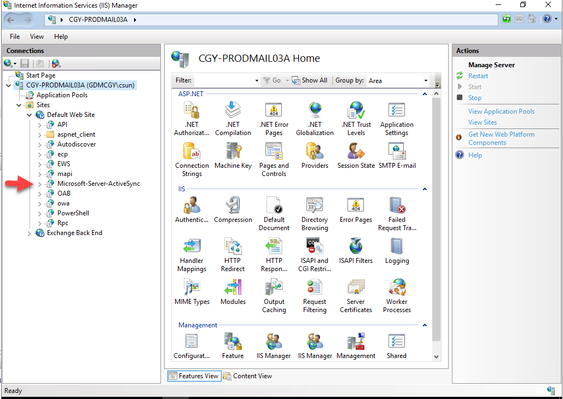
Task: Click Help link in Actions pane
Action: pyautogui.click(x=475, y=155)
